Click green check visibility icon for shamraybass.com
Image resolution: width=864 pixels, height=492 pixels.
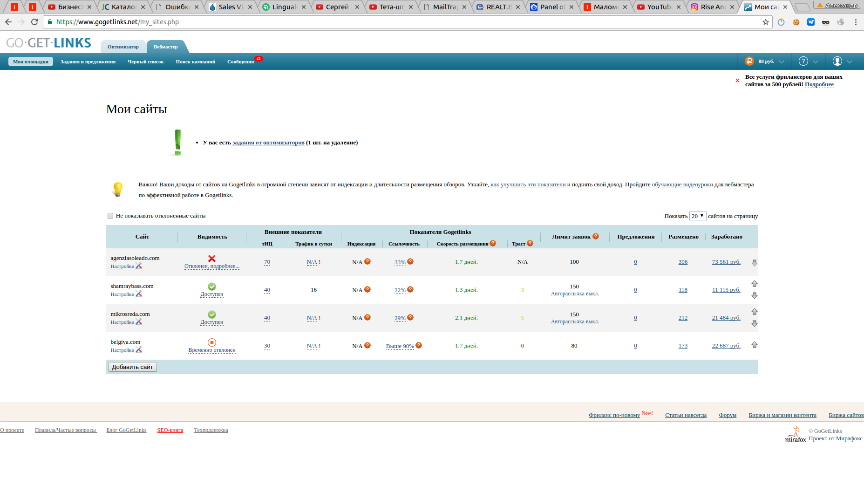point(212,287)
